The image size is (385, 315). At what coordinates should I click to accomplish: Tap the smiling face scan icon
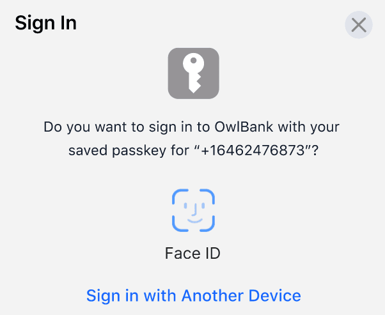tap(193, 211)
